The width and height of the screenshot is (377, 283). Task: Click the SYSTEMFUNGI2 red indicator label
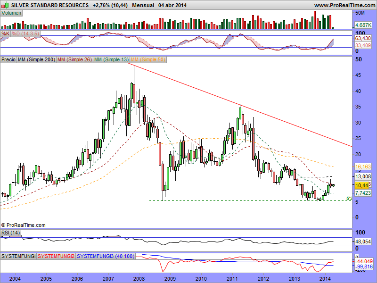pyautogui.click(x=56, y=256)
